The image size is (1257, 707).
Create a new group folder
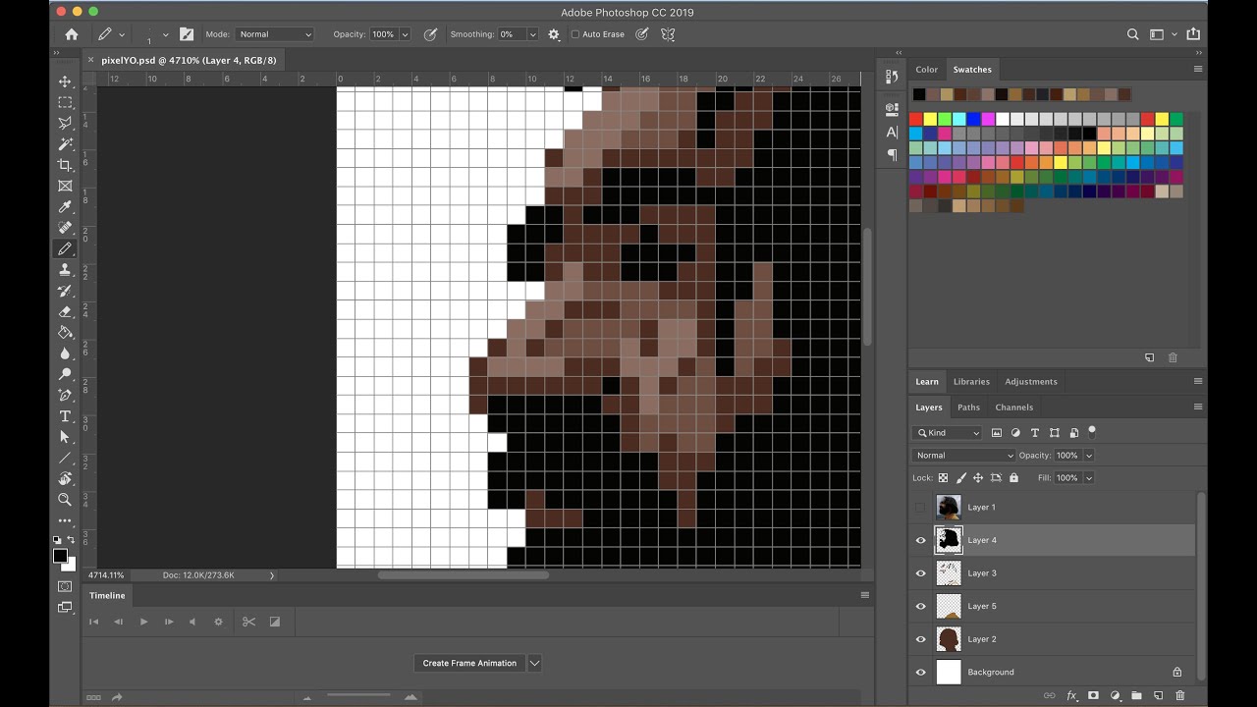point(1136,695)
